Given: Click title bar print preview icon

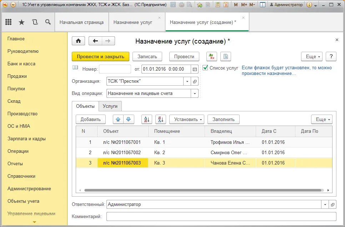Looking at the screenshot, I should (x=189, y=4).
